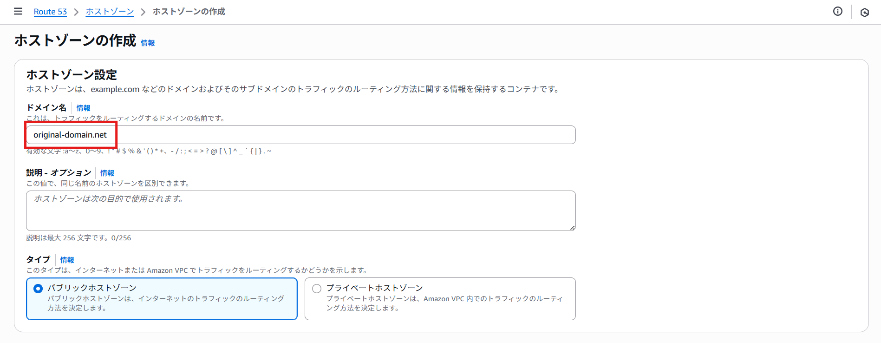Open 情報 link next to 説明 - オプション
This screenshot has height=343, width=881.
coord(107,173)
